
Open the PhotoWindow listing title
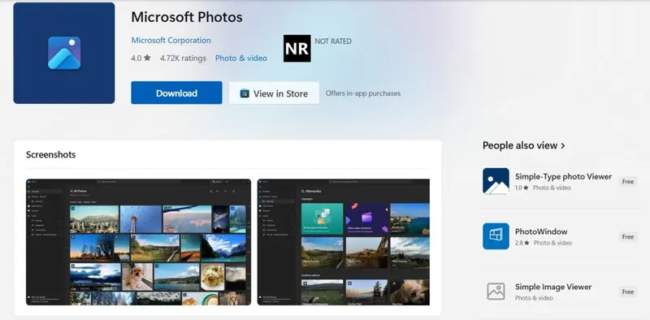coord(541,231)
